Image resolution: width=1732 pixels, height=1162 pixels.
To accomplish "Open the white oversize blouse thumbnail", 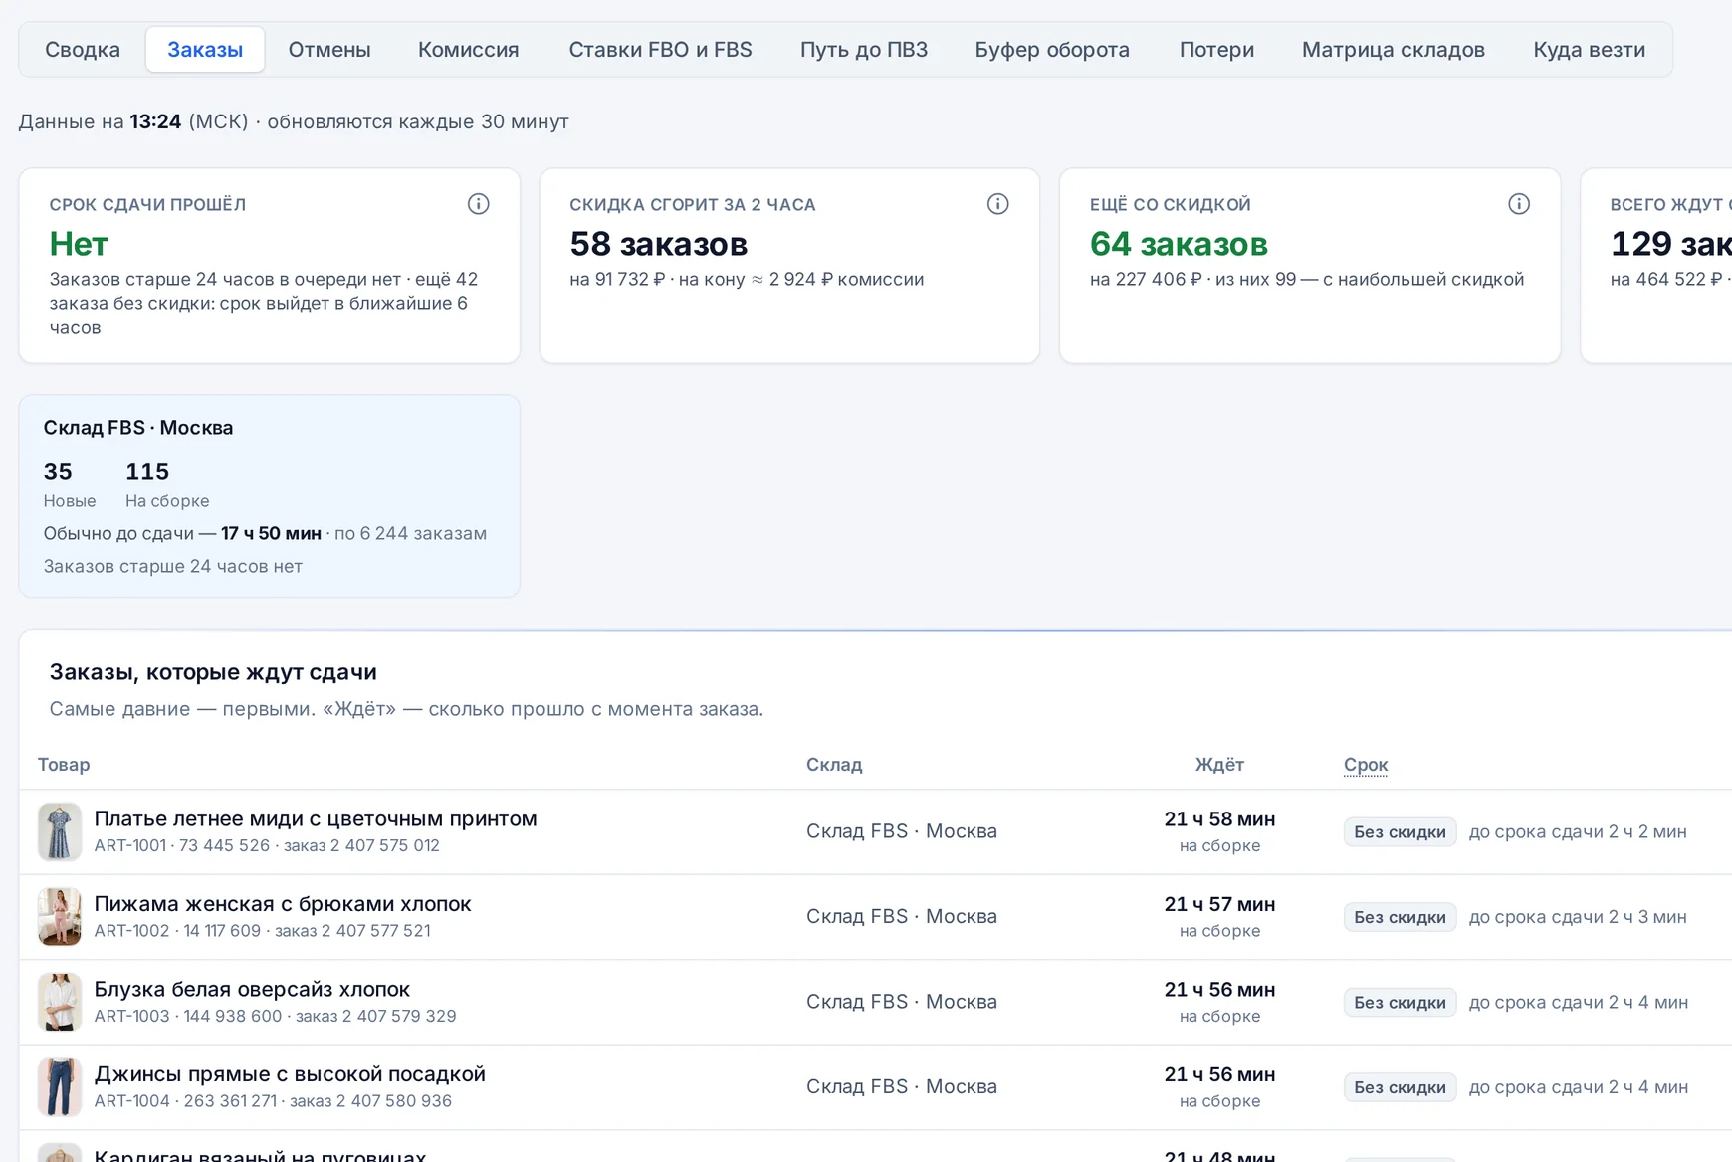I will click(x=60, y=1003).
